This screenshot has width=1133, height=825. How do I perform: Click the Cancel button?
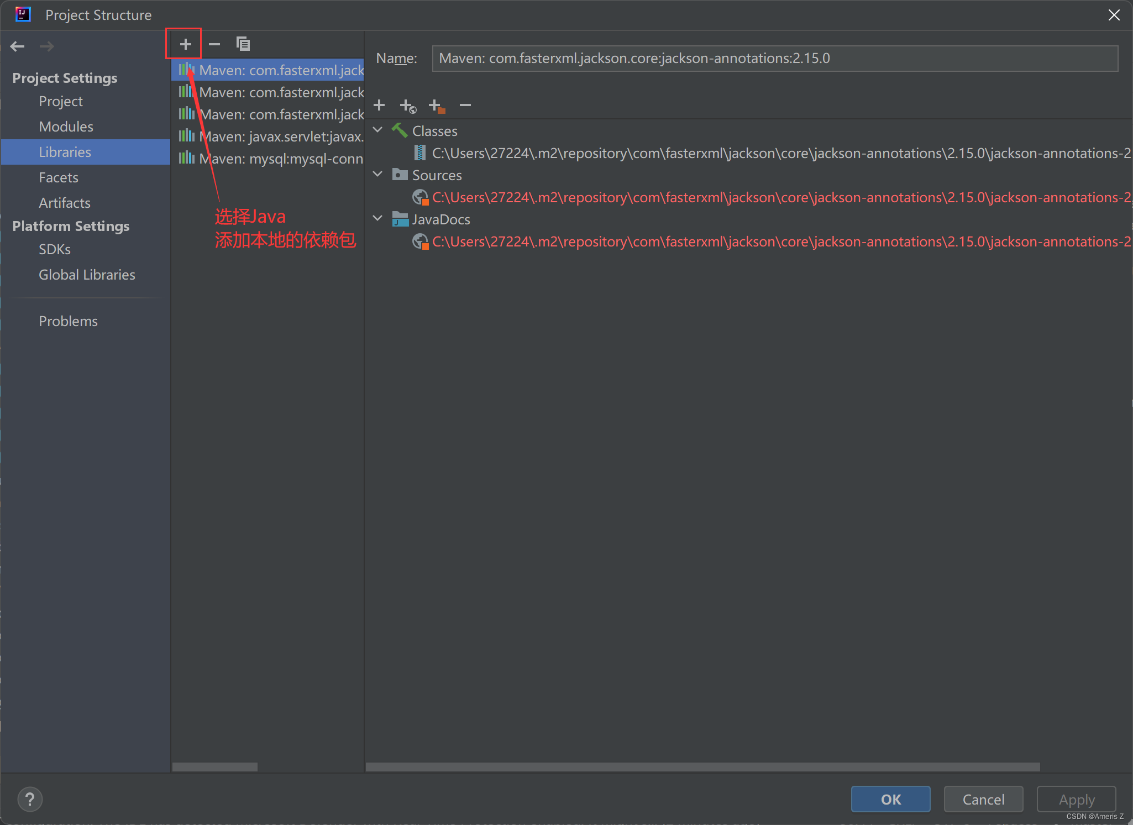click(983, 799)
